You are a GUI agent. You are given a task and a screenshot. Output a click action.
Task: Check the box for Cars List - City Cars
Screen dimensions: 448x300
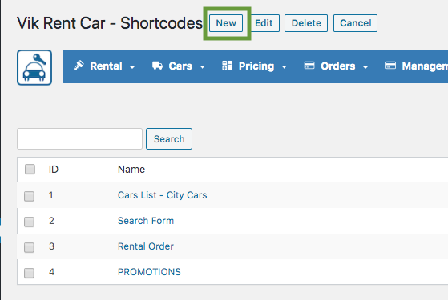[29, 196]
